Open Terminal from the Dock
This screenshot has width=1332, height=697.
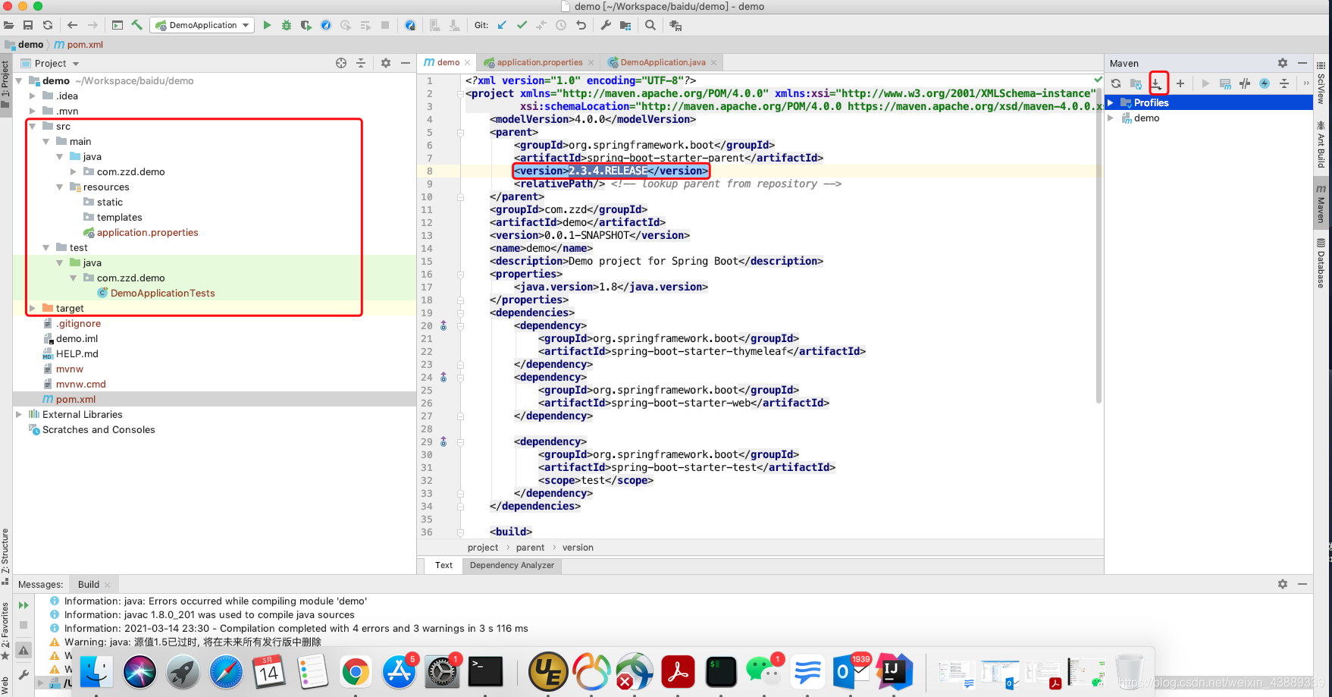coord(485,672)
